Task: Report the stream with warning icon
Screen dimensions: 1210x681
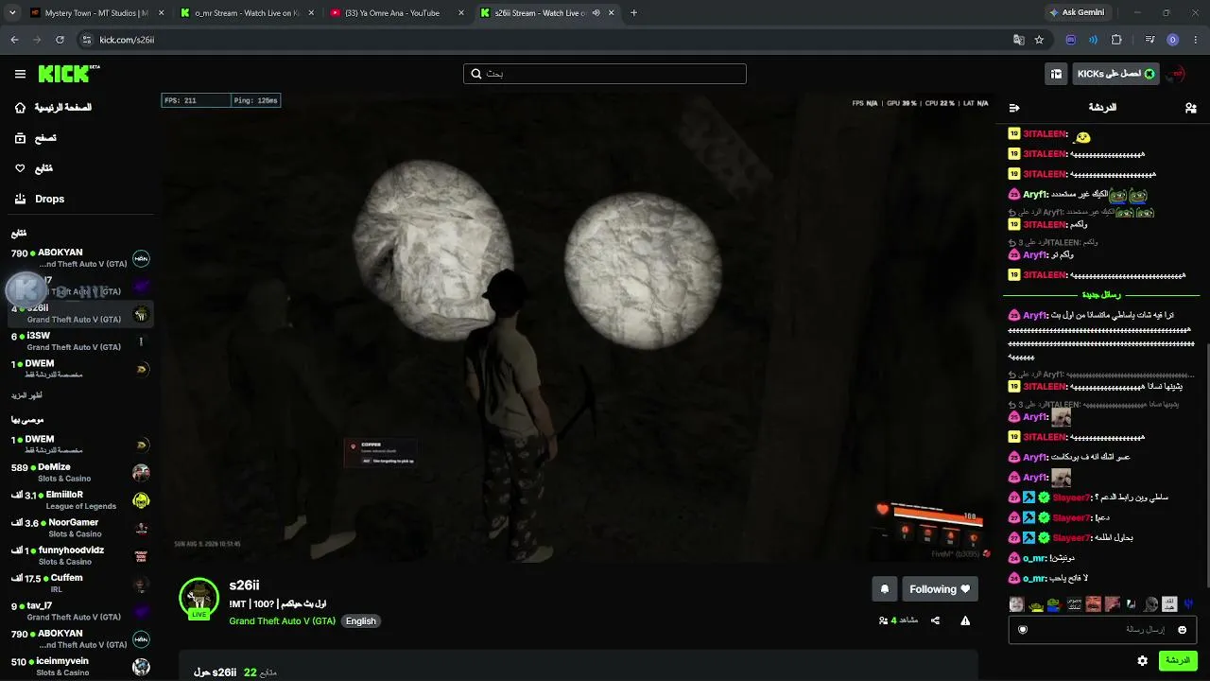Action: tap(965, 620)
